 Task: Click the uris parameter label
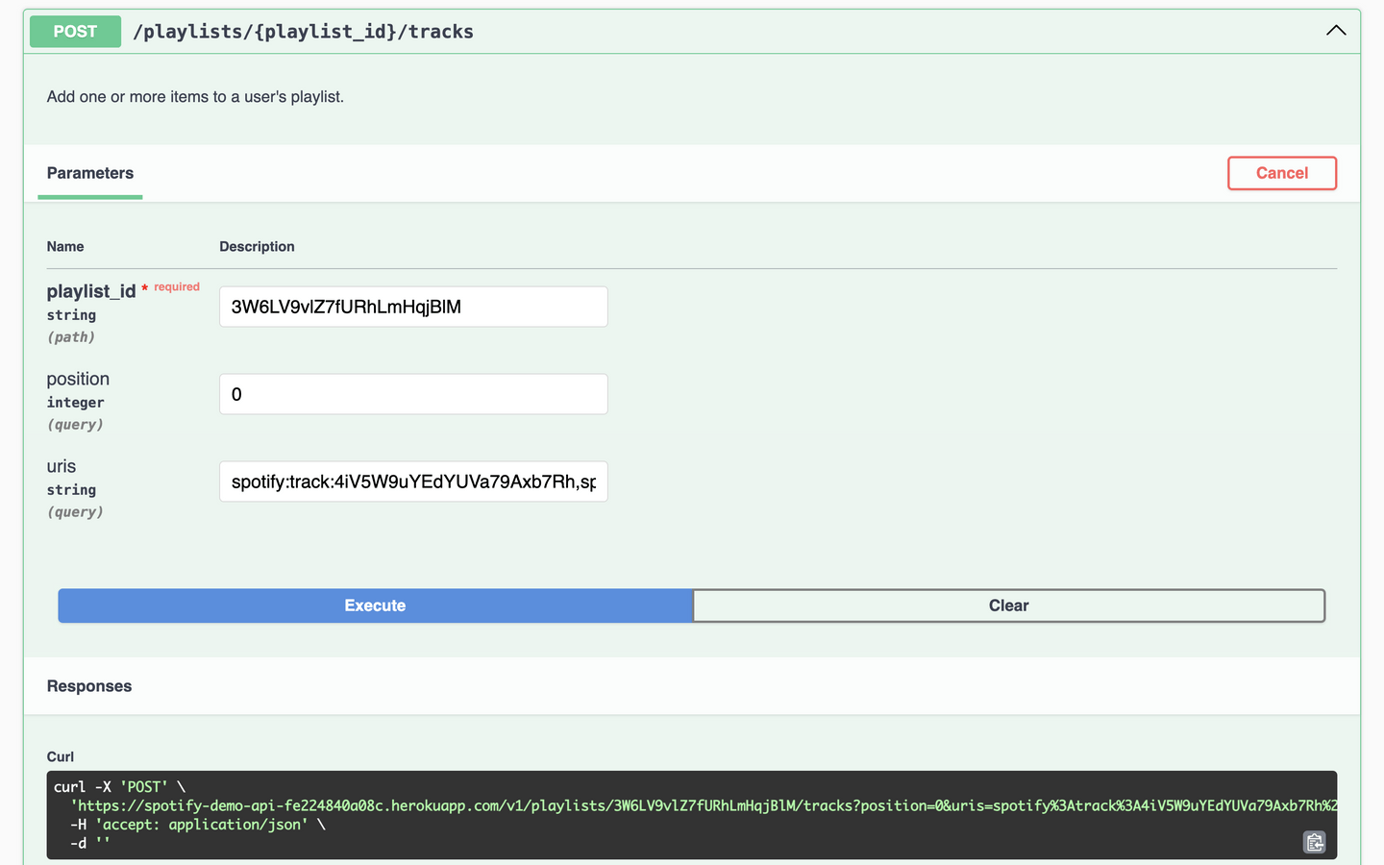62,466
